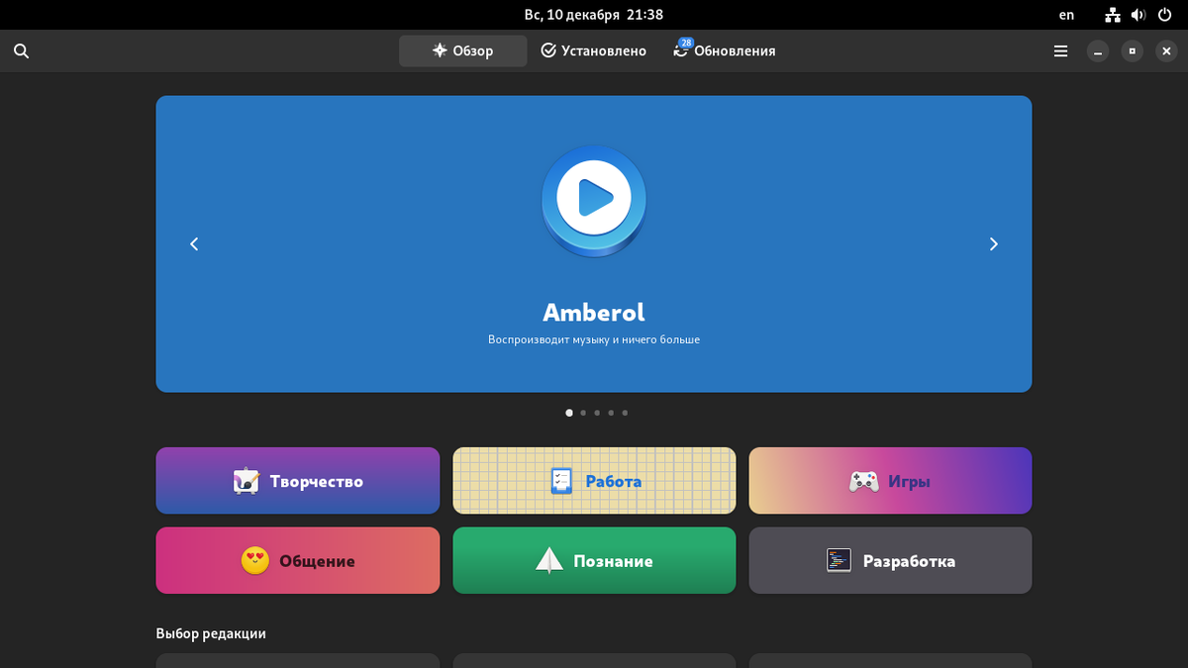
Task: Select the third carousel page dot
Action: [x=597, y=413]
